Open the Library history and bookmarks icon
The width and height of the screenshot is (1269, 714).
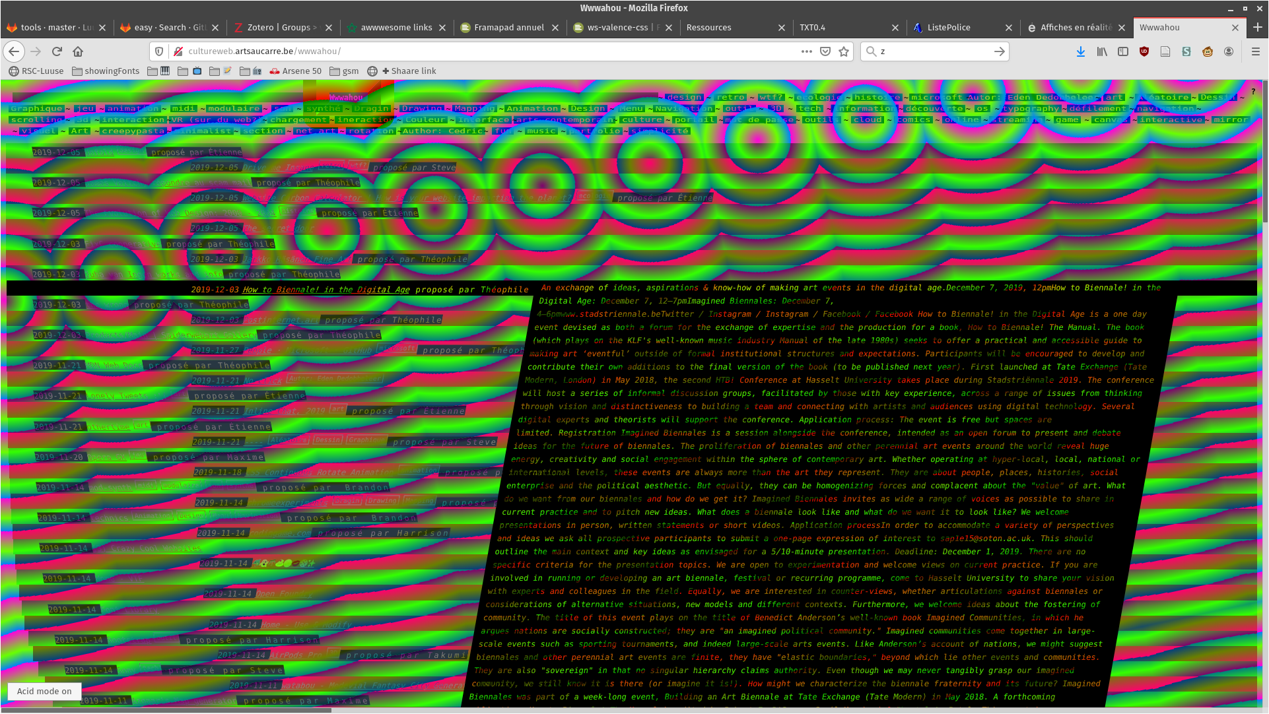[x=1102, y=51]
